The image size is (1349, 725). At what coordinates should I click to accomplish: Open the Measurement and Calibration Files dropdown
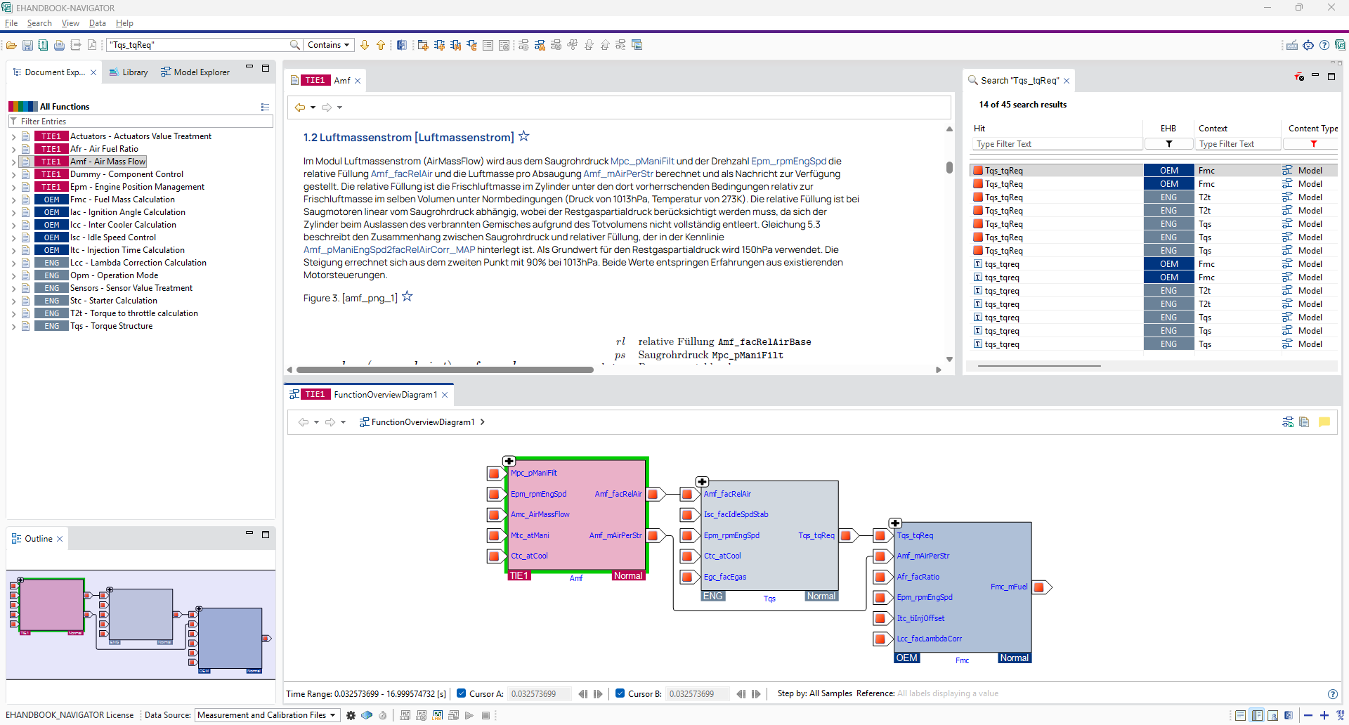(266, 715)
